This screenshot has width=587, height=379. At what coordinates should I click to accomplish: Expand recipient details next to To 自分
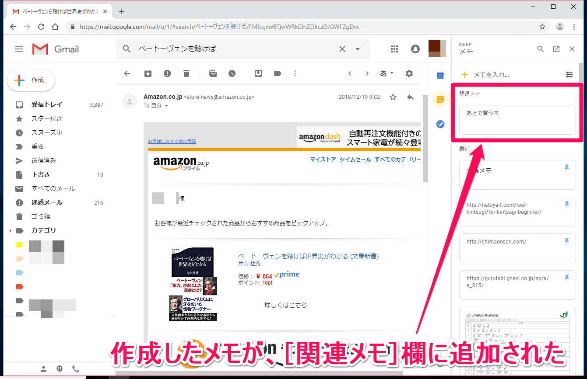pyautogui.click(x=166, y=106)
